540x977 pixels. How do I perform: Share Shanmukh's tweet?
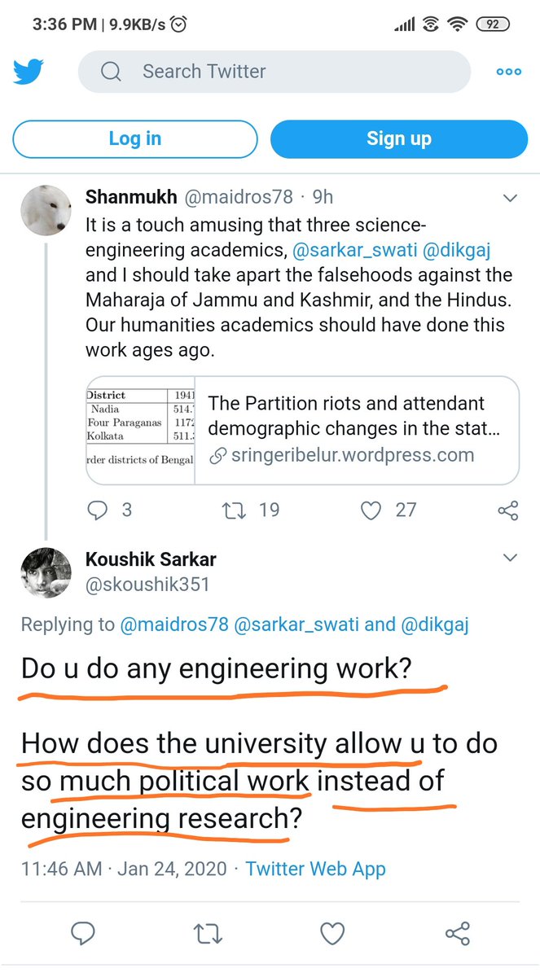[x=507, y=510]
